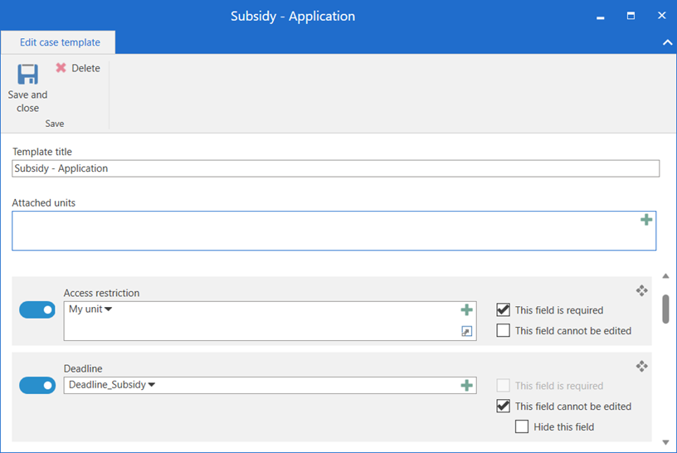Open Access restriction expand dialog icon
This screenshot has width=677, height=453.
pos(466,331)
